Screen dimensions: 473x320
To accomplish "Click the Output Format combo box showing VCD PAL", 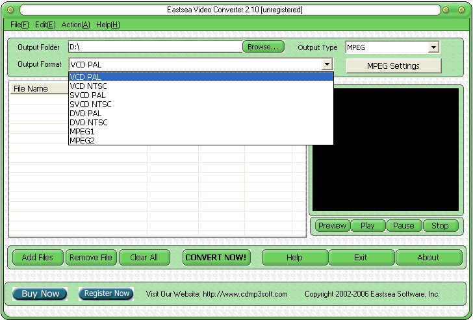I will click(x=201, y=64).
